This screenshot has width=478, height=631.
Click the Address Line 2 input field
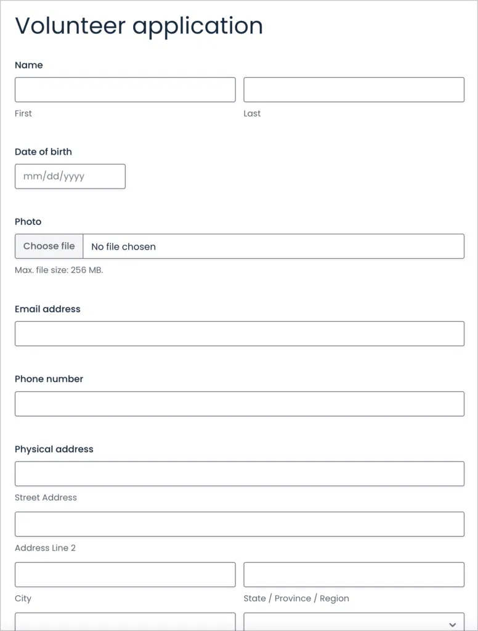pyautogui.click(x=239, y=524)
